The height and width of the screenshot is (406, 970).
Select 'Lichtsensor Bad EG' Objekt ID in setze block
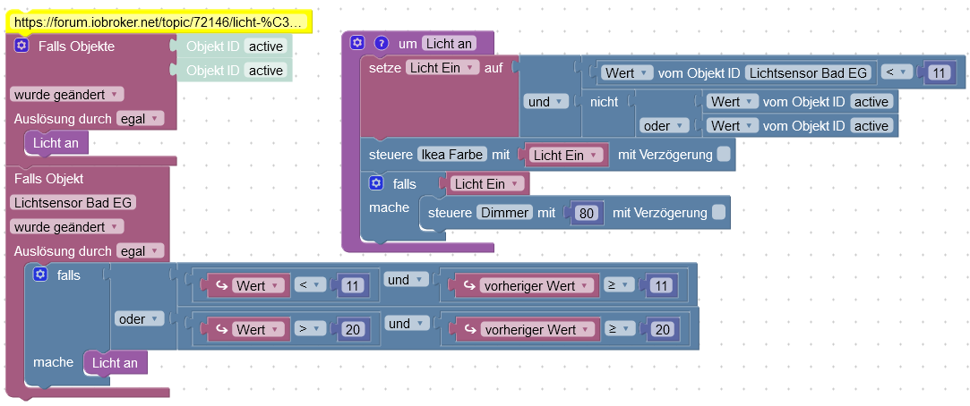click(809, 73)
